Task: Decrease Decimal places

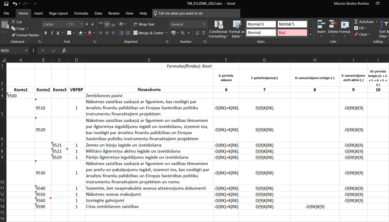Action: 203,33
